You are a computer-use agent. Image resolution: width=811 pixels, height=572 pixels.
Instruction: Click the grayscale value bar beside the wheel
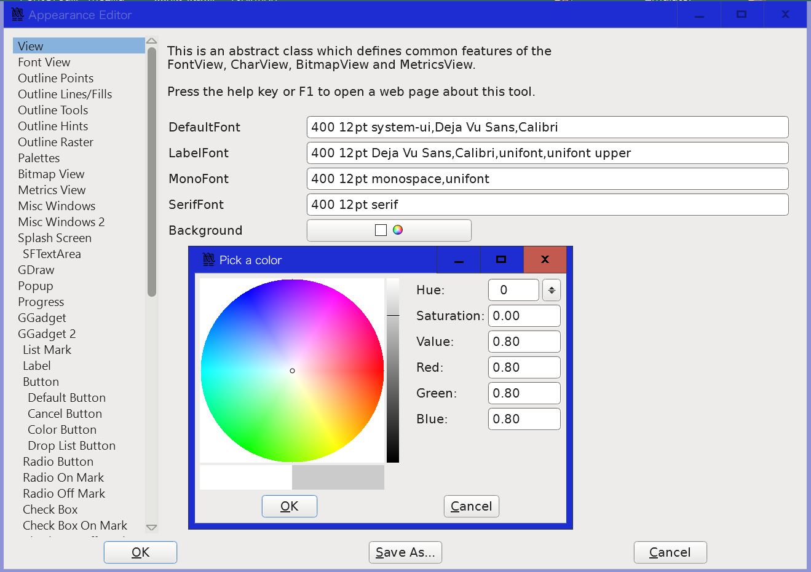(x=393, y=369)
